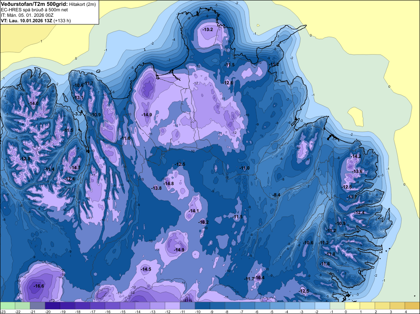420x314 pixels.
Task: Click the -13.1 temperature value
Action: pos(78,97)
